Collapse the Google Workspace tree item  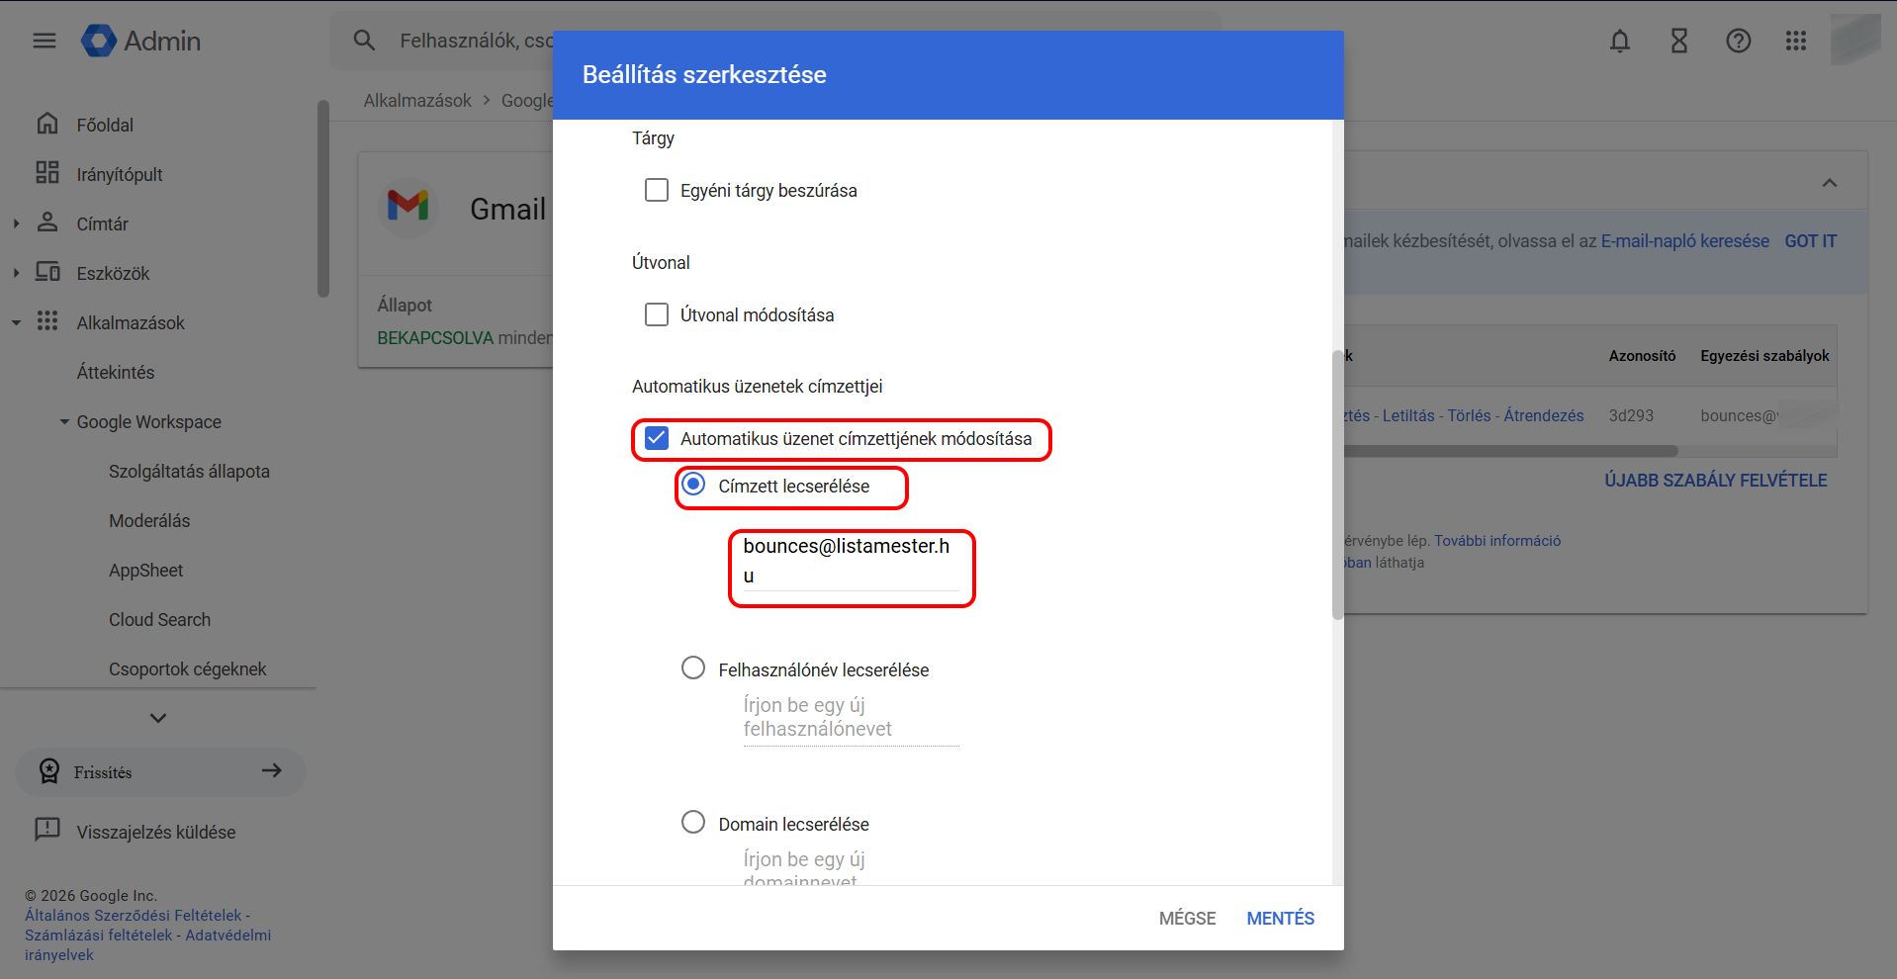(x=64, y=422)
